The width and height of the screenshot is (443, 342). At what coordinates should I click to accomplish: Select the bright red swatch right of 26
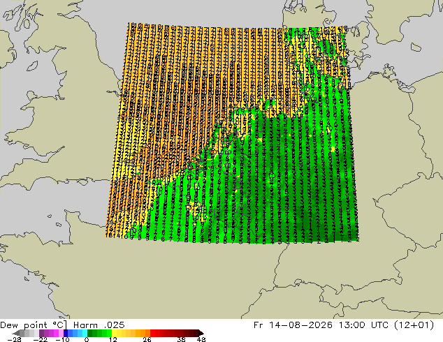[x=152, y=333]
